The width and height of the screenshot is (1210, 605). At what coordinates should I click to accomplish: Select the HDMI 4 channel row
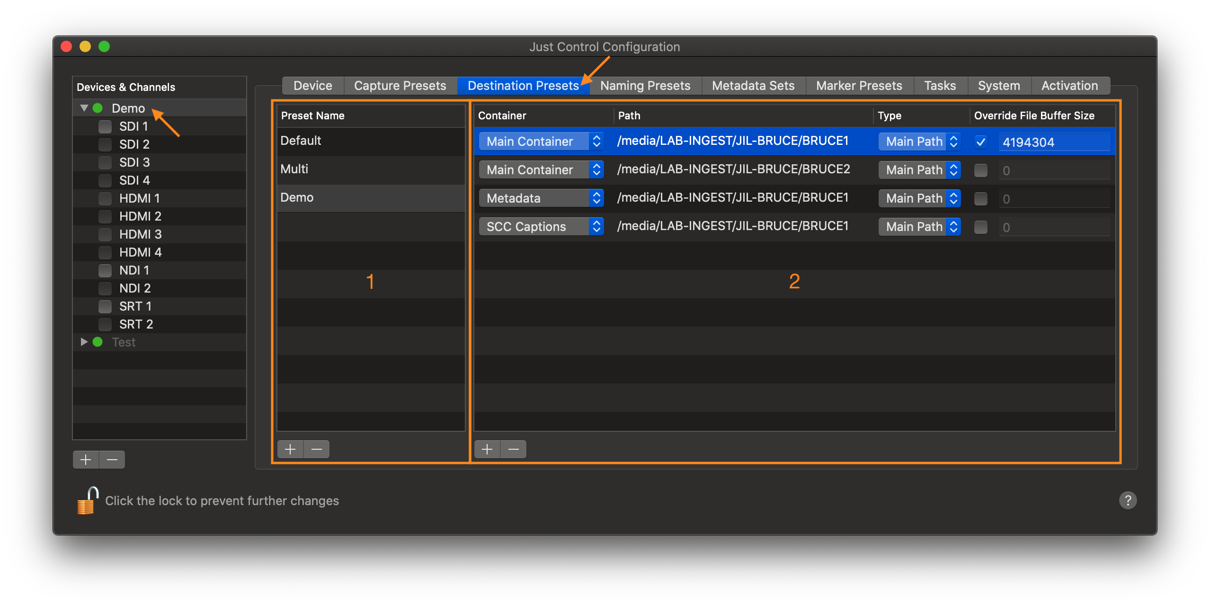coord(160,252)
